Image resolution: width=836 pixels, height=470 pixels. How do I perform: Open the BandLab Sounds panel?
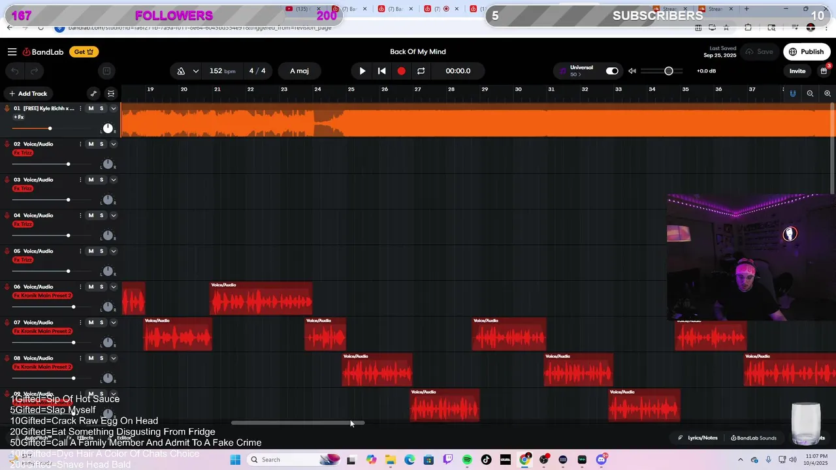[x=753, y=438]
